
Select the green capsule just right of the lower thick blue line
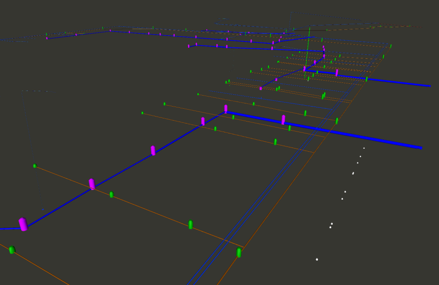[337, 121]
